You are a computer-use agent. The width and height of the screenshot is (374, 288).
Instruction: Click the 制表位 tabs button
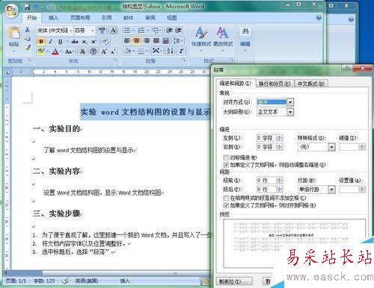[x=234, y=281]
